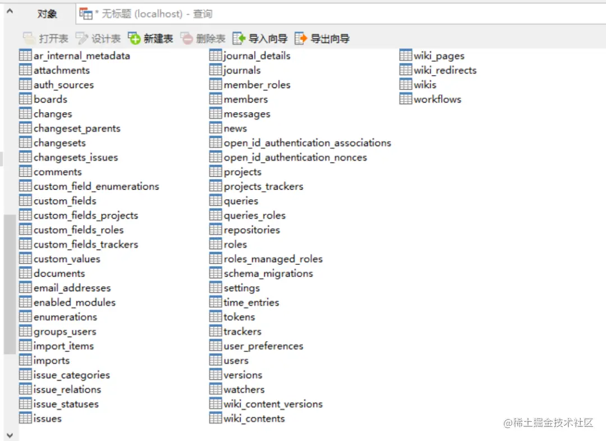Screen dimensions: 606x441
Task: Click the table icon beside users
Action: pos(215,360)
